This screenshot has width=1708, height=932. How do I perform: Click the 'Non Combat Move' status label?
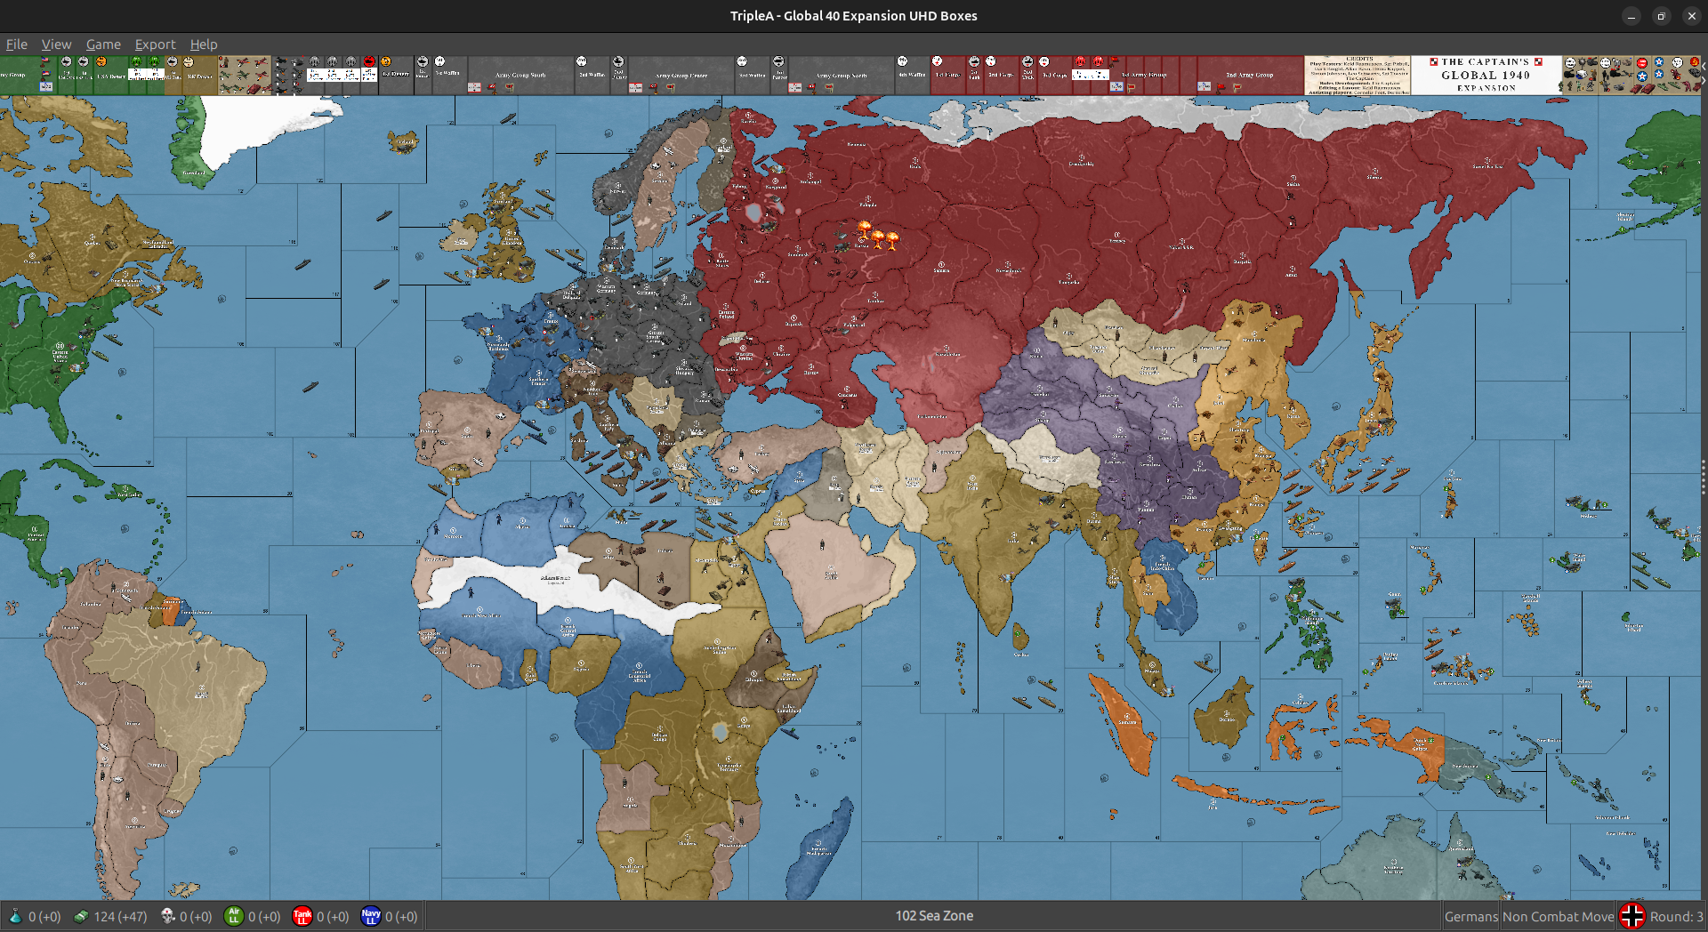coord(1559,917)
